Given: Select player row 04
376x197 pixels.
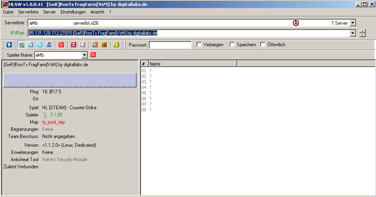Looking at the screenshot, I should click(x=146, y=87).
